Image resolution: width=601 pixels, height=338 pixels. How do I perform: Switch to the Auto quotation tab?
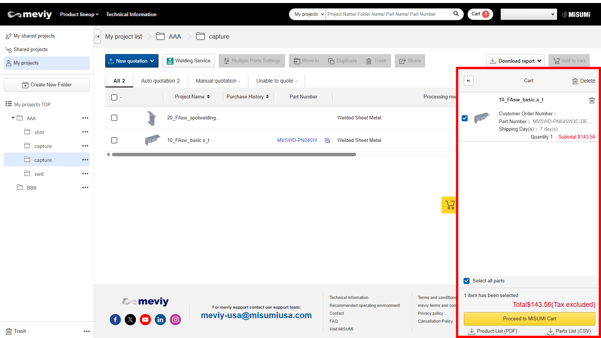pos(160,81)
